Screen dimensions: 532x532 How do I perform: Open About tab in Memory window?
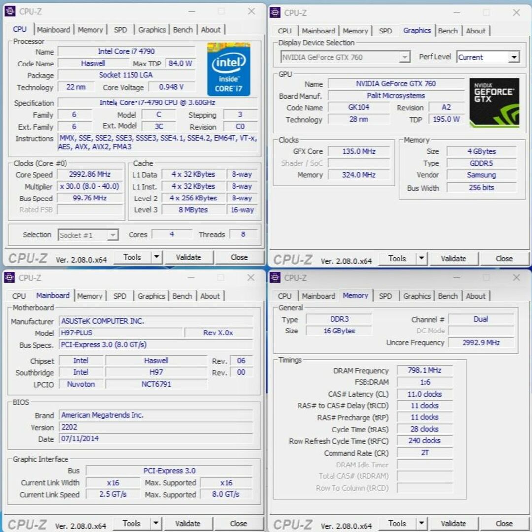pyautogui.click(x=476, y=296)
